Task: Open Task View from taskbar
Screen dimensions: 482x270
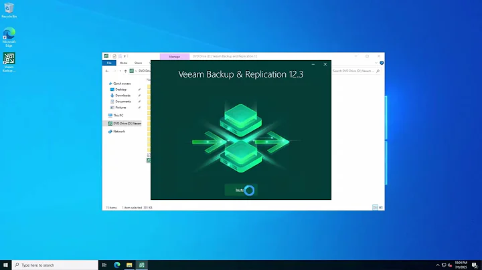Action: (x=104, y=265)
